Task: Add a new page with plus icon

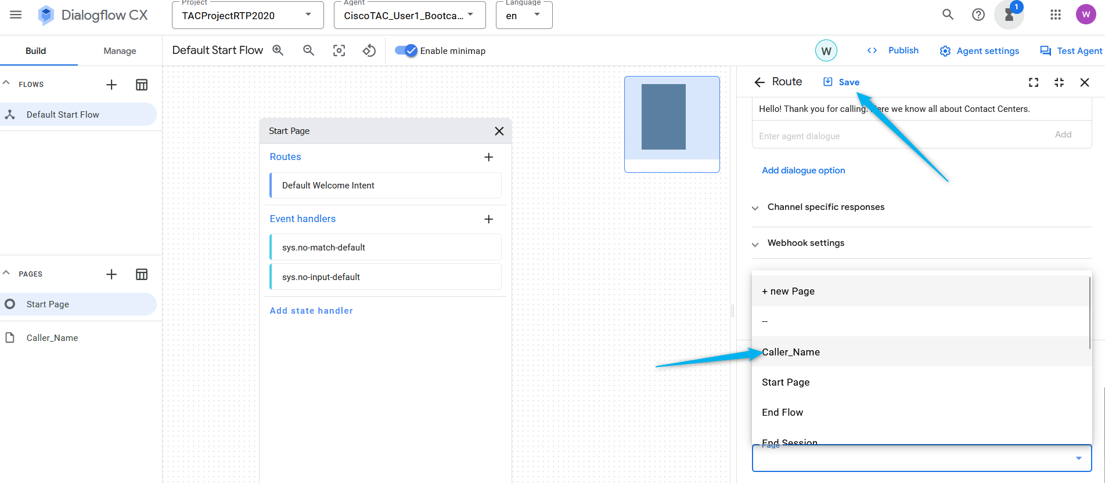Action: point(111,274)
